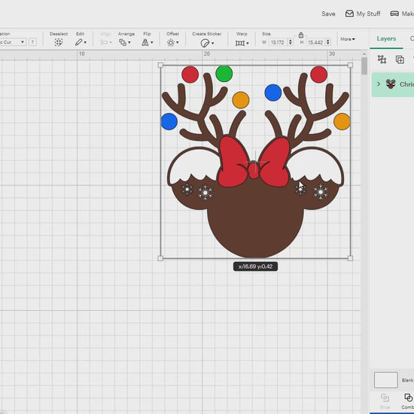Viewport: 414px width, 414px height.
Task: Toggle the size aspect ratio lock
Action: coord(301,35)
